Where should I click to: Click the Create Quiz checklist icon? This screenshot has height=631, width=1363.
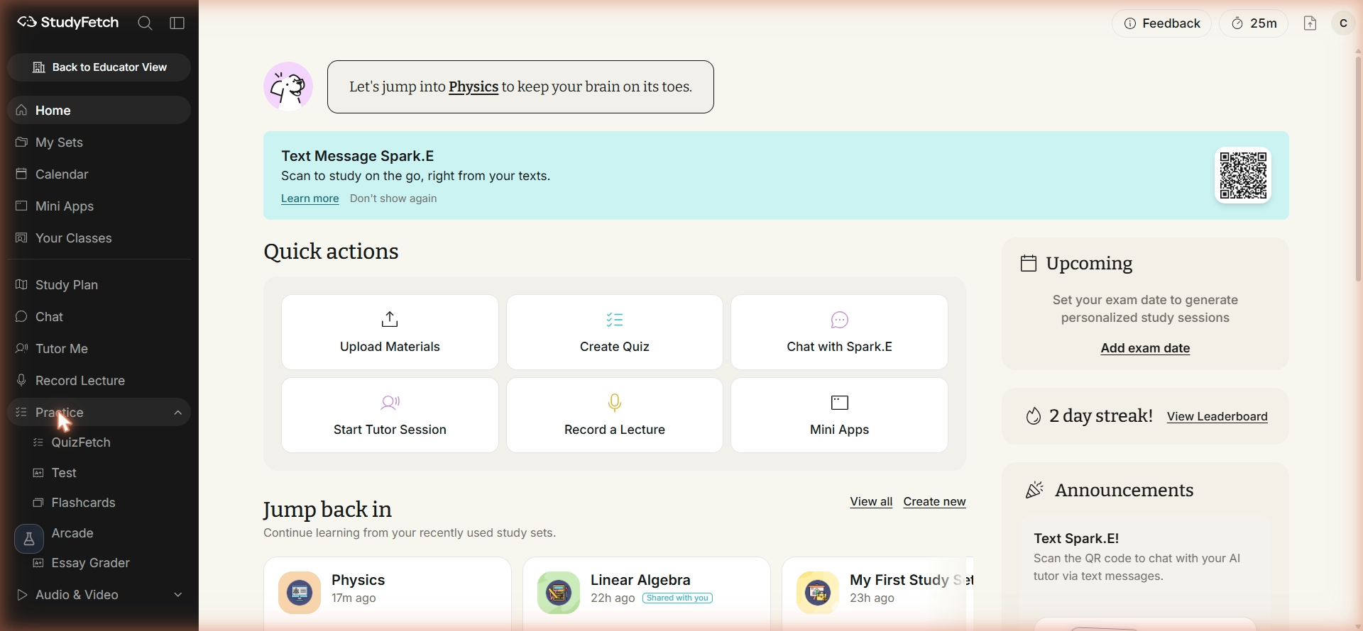[615, 320]
